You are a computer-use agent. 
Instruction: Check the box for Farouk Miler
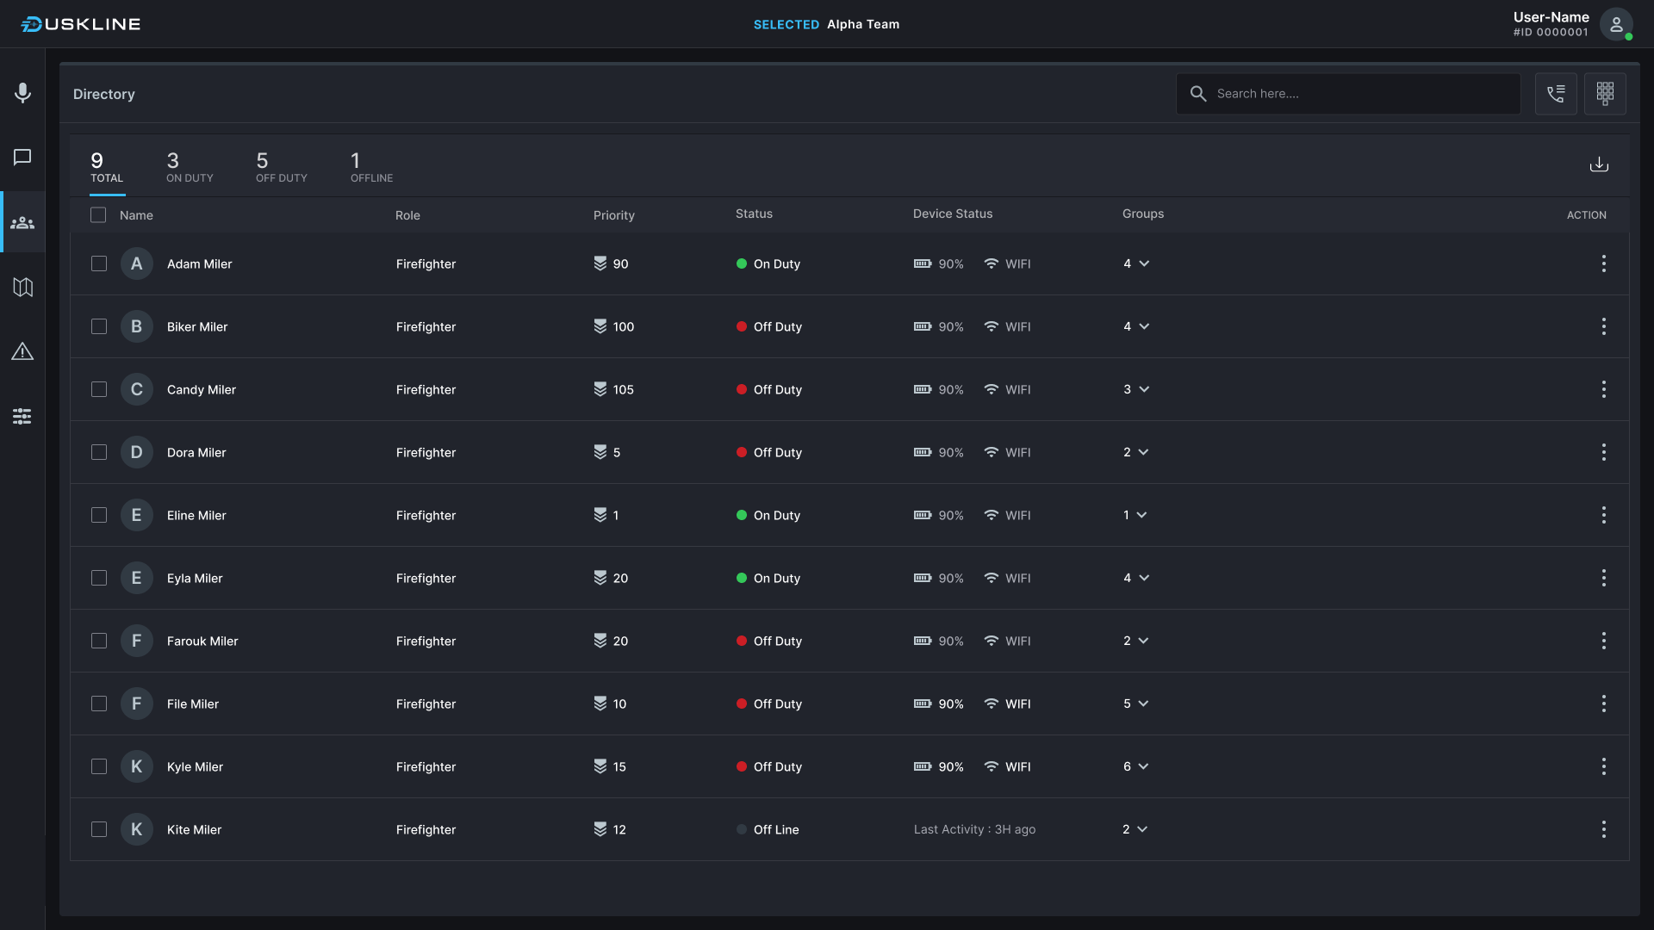99,641
